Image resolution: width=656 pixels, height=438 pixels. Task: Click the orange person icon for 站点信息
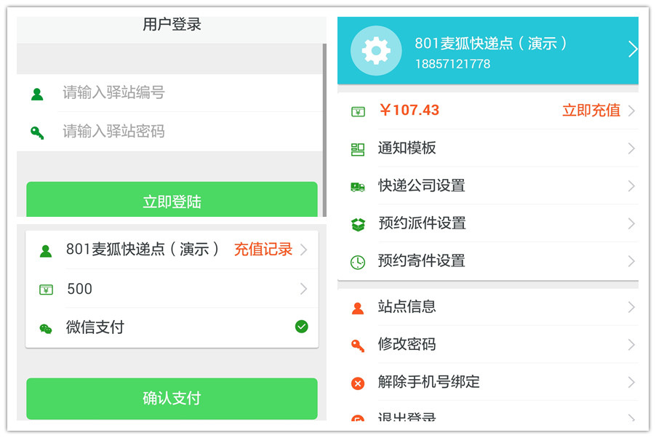click(358, 308)
